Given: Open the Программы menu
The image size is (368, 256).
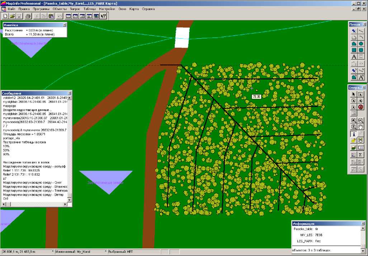Looking at the screenshot, I should [41, 9].
